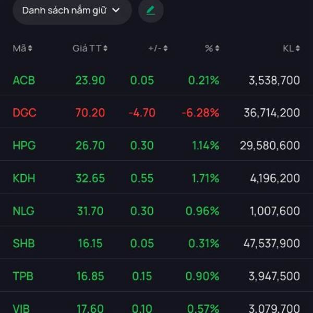Image resolution: width=313 pixels, height=313 pixels.
Task: Sort by Giá TT column arrows
Action: point(105,49)
